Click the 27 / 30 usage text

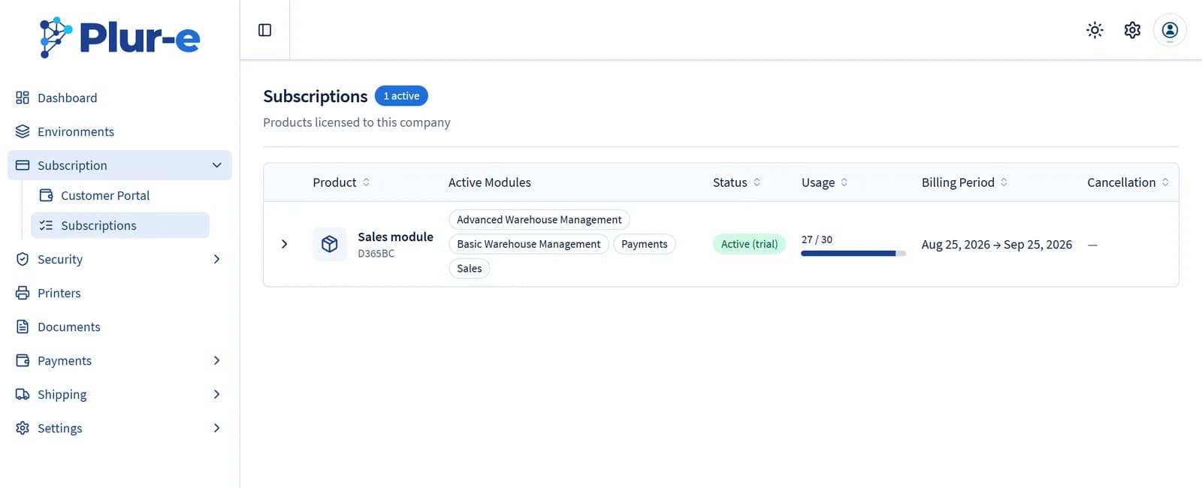(x=817, y=239)
